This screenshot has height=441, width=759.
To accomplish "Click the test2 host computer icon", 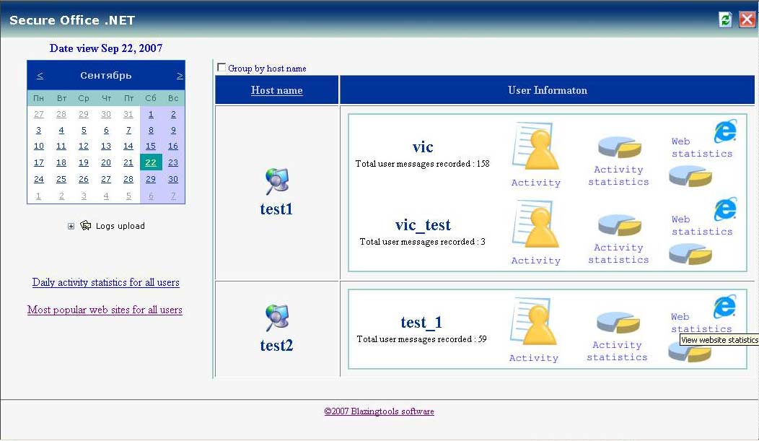I will tap(277, 318).
